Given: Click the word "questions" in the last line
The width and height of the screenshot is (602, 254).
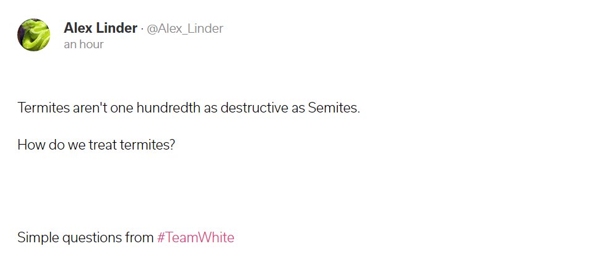Looking at the screenshot, I should click(92, 237).
